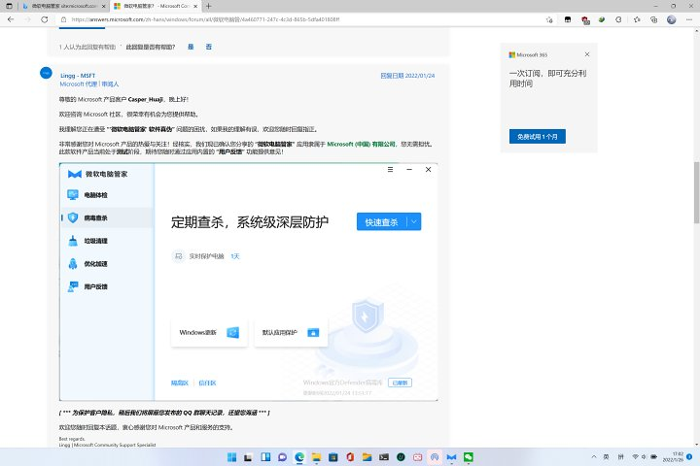
Task: Show hidden system tray icons
Action: [x=594, y=457]
